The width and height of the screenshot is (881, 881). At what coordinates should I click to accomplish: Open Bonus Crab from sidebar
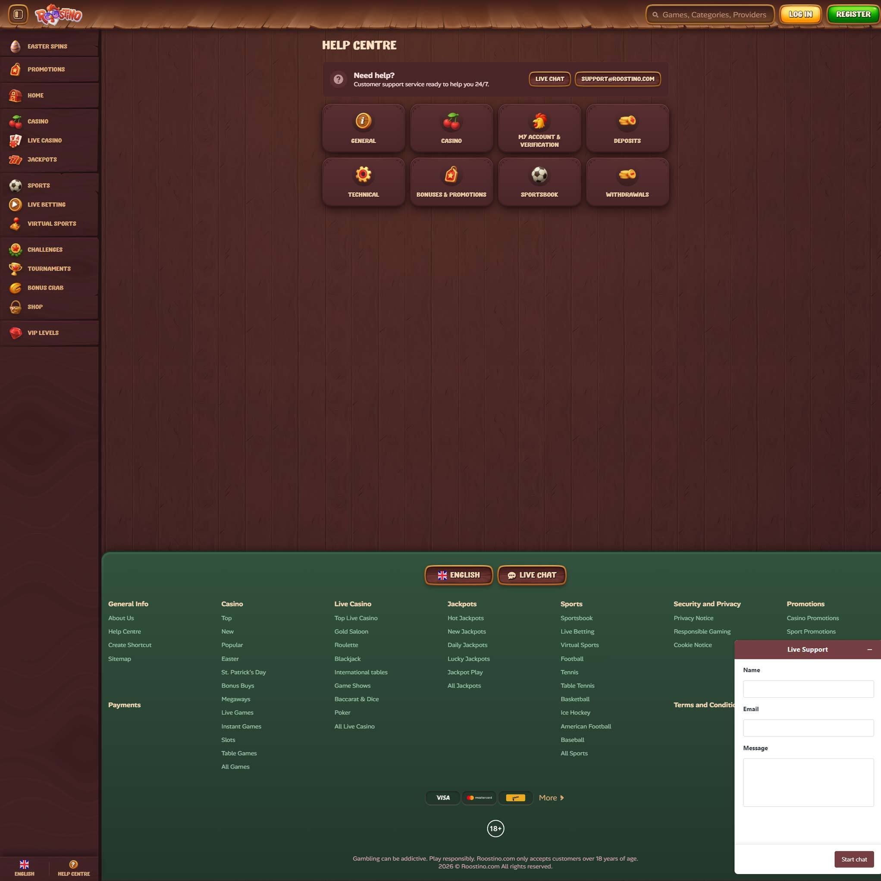pos(45,288)
